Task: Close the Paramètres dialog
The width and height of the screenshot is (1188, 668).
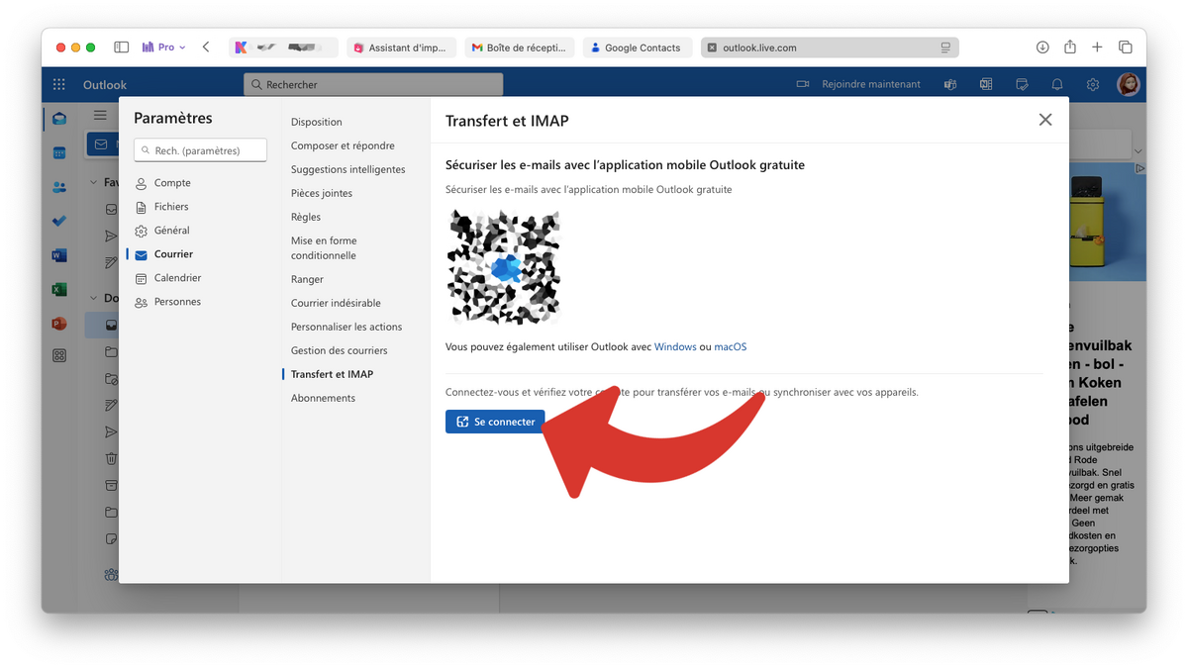Action: (x=1045, y=120)
